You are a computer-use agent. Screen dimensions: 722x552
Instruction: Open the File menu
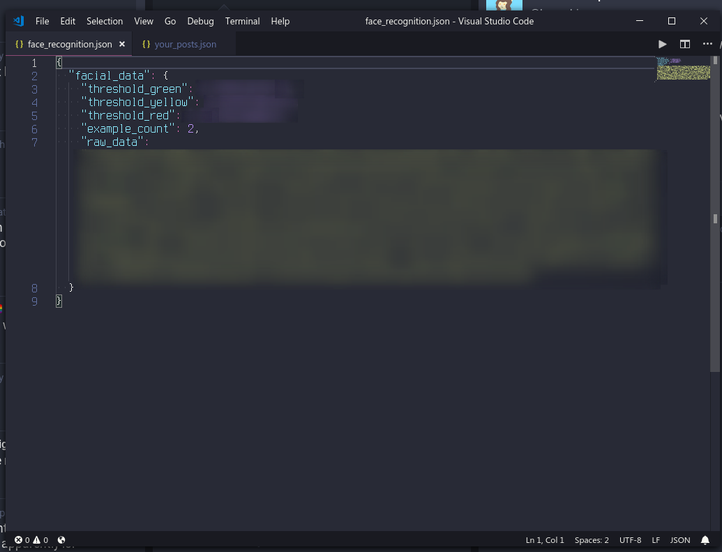pos(43,21)
